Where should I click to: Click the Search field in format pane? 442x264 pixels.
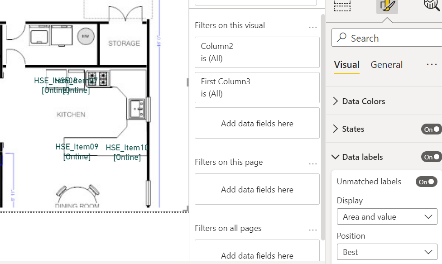[x=387, y=38]
